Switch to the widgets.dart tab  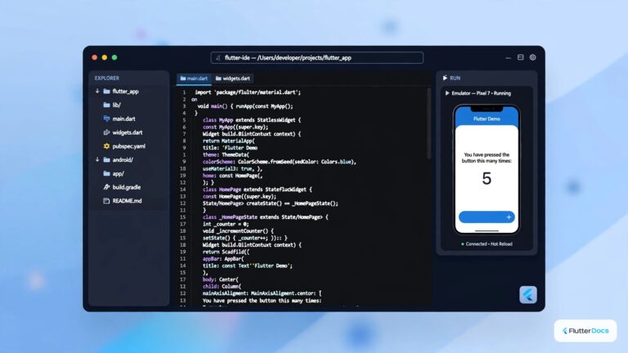(x=233, y=78)
